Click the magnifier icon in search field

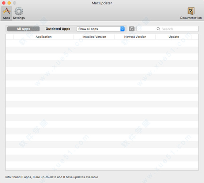(158, 29)
